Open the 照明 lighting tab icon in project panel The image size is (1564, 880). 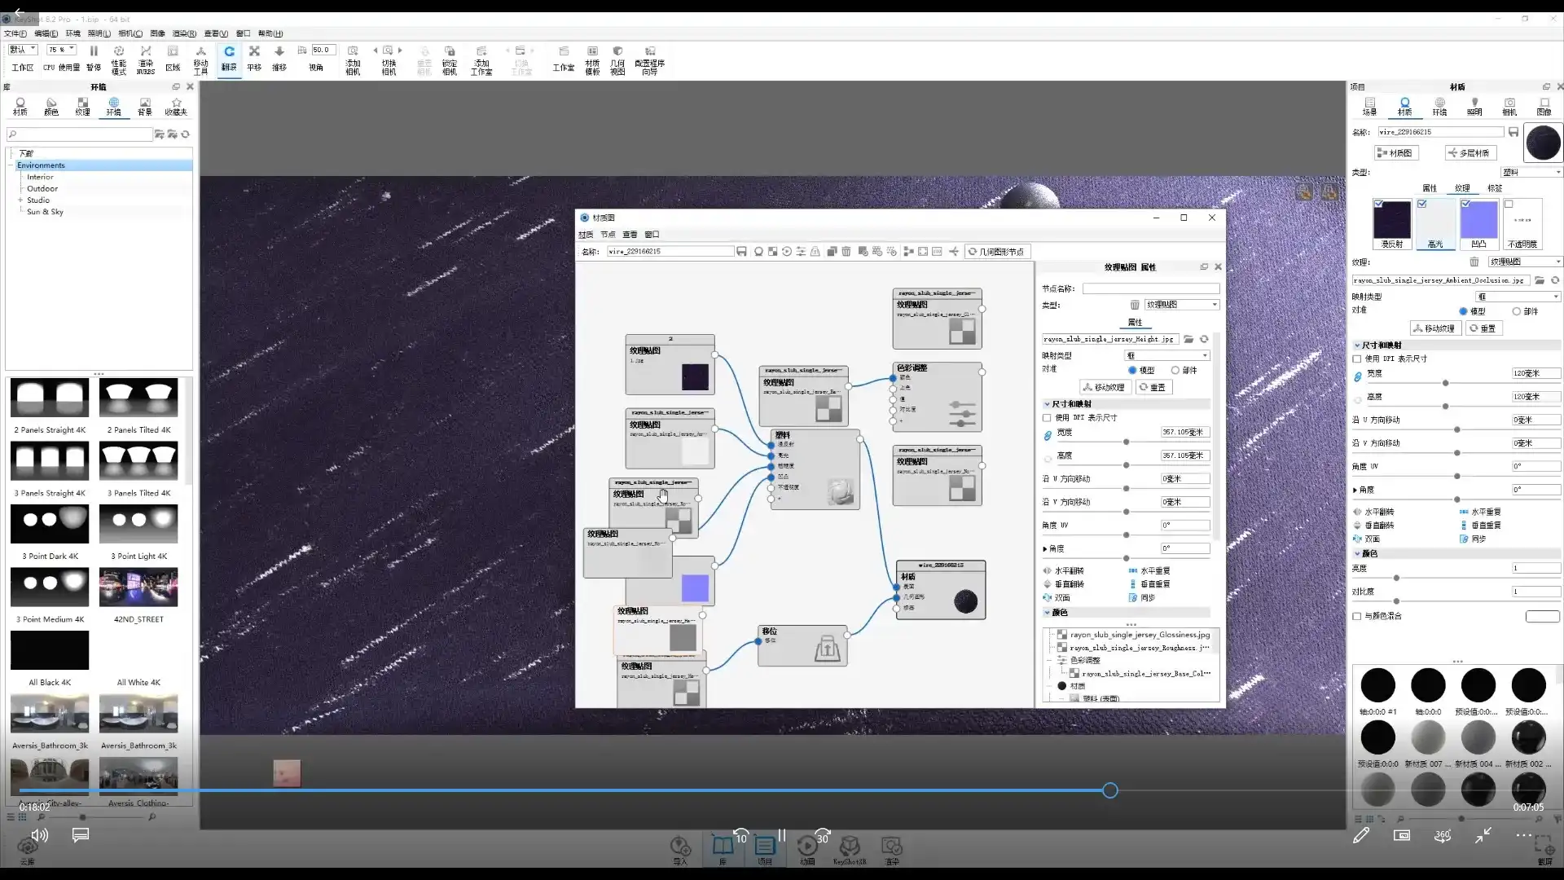(1474, 106)
